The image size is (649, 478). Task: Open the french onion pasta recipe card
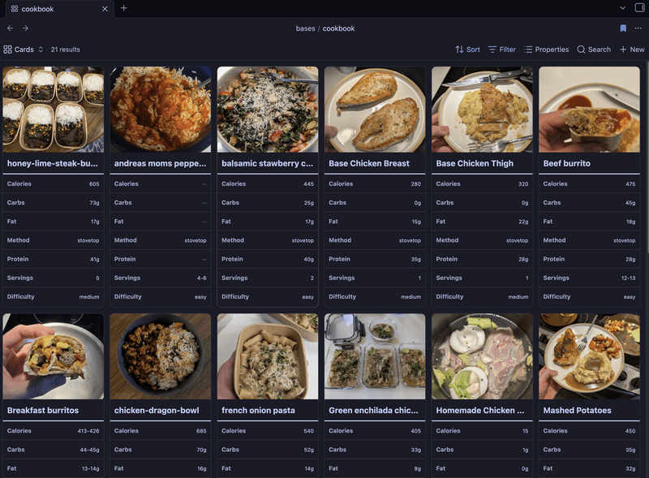tap(267, 357)
